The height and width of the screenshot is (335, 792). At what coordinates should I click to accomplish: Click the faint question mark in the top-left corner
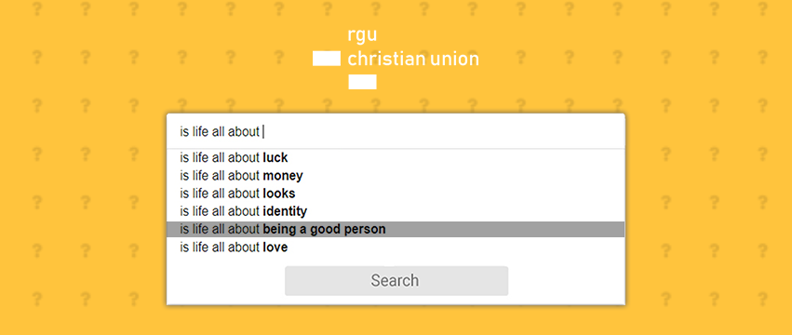click(36, 8)
